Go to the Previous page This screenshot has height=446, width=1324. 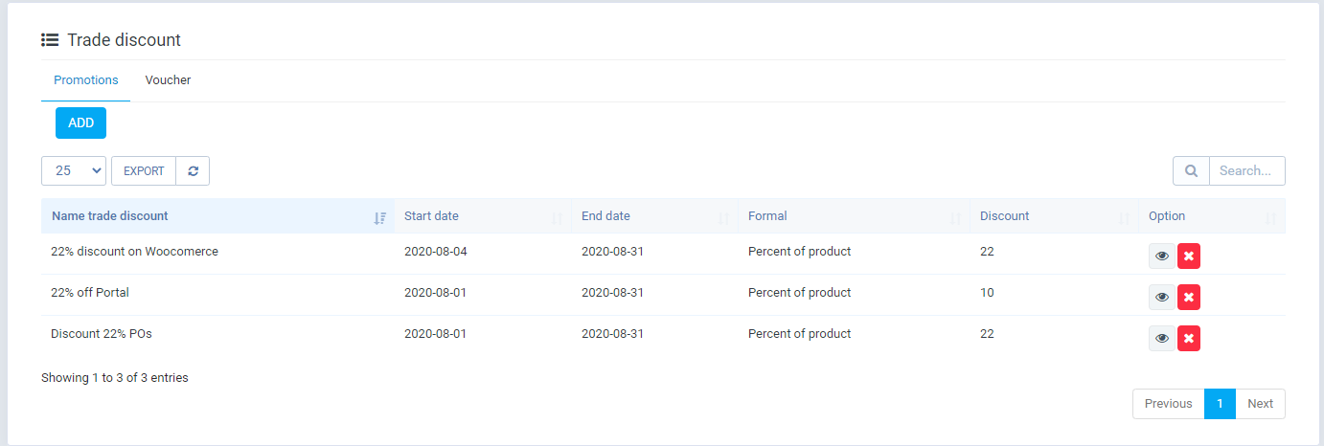[x=1168, y=404]
